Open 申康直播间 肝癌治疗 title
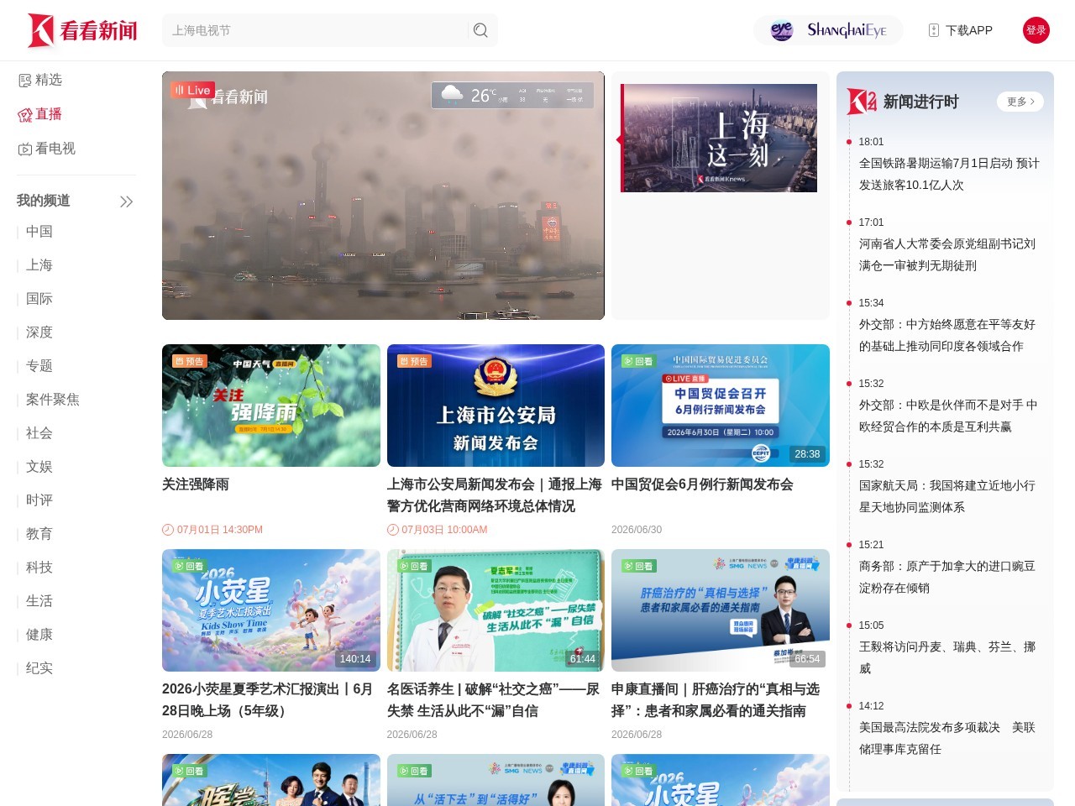The height and width of the screenshot is (806, 1075). point(716,700)
